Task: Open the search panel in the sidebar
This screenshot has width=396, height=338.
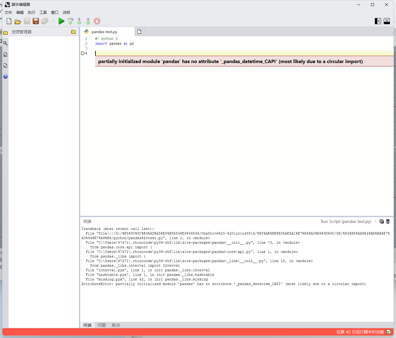Action: pos(6,43)
